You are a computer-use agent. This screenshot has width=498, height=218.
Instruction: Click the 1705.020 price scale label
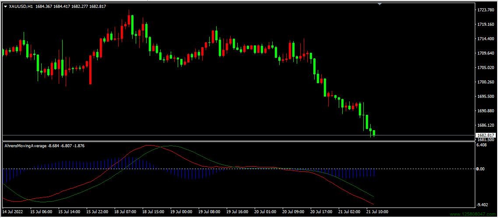(x=486, y=67)
